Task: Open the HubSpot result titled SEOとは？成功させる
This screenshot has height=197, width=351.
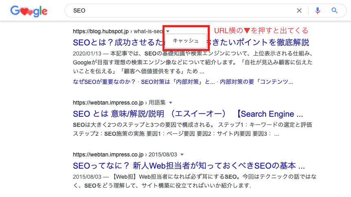Action: point(191,42)
